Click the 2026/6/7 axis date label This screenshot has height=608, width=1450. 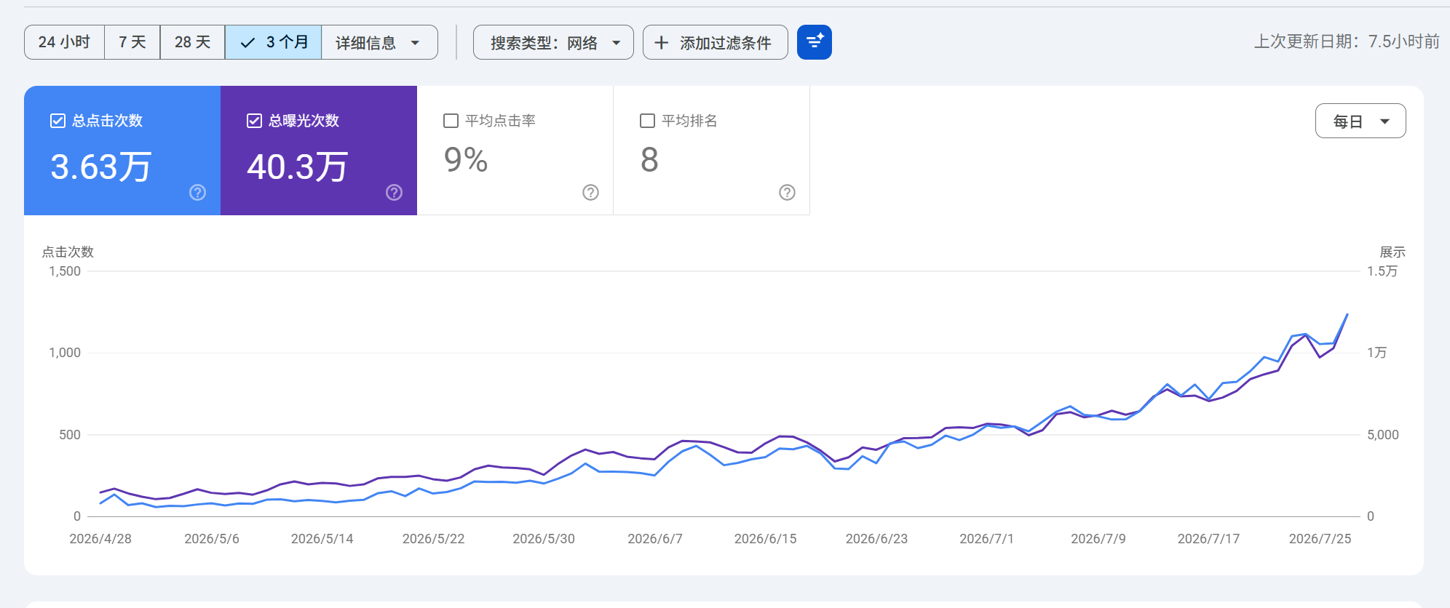tap(655, 539)
